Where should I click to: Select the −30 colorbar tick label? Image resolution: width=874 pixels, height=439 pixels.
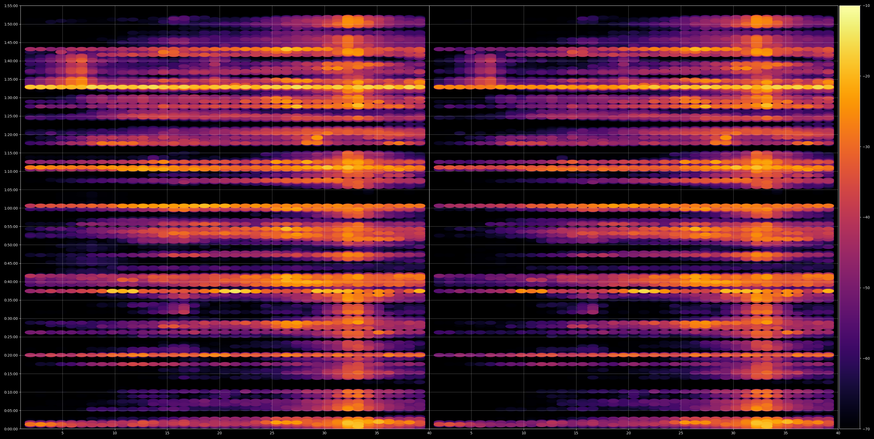pos(866,147)
